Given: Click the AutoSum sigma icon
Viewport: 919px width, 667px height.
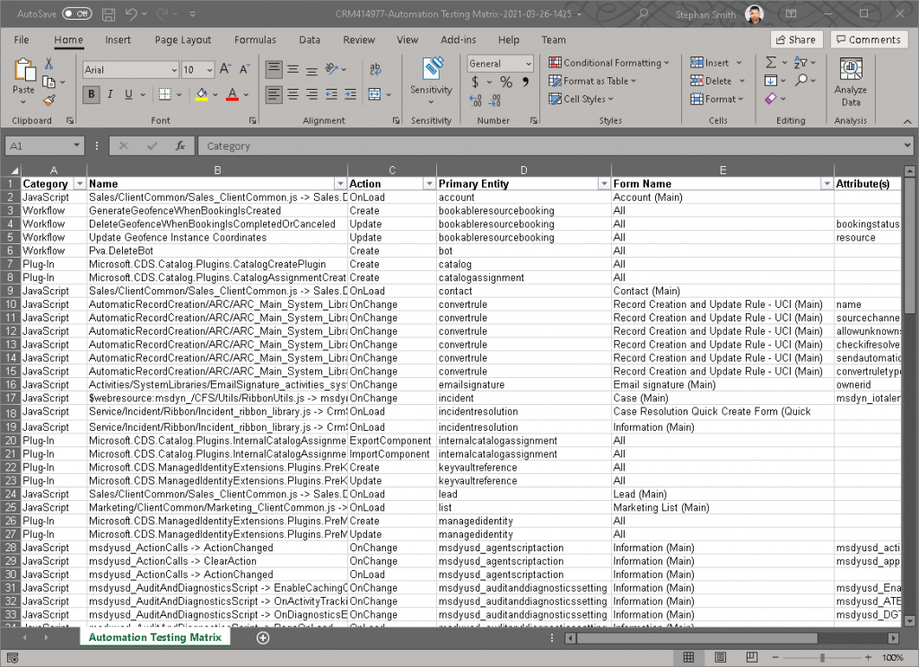Looking at the screenshot, I should [x=771, y=63].
